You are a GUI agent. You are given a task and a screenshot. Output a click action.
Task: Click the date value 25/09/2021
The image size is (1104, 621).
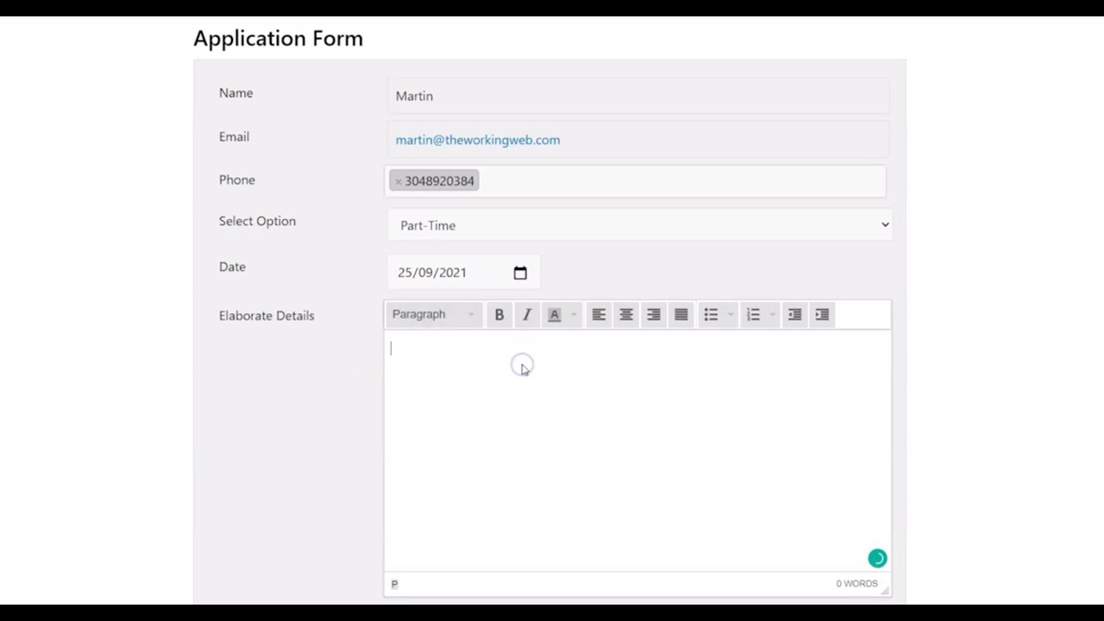[x=432, y=273]
